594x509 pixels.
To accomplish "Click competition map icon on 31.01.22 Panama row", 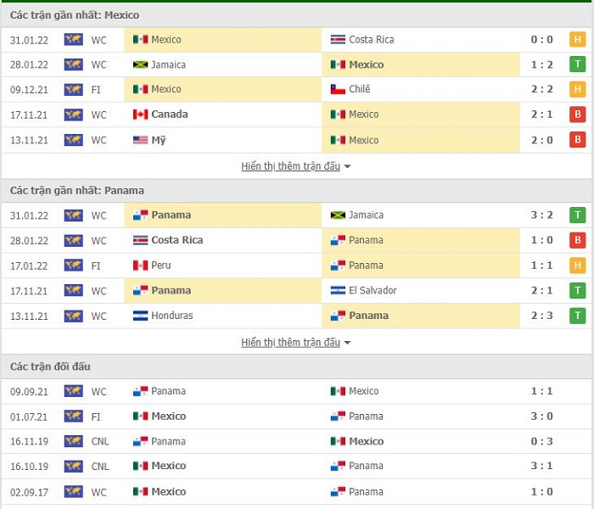I will tap(74, 215).
